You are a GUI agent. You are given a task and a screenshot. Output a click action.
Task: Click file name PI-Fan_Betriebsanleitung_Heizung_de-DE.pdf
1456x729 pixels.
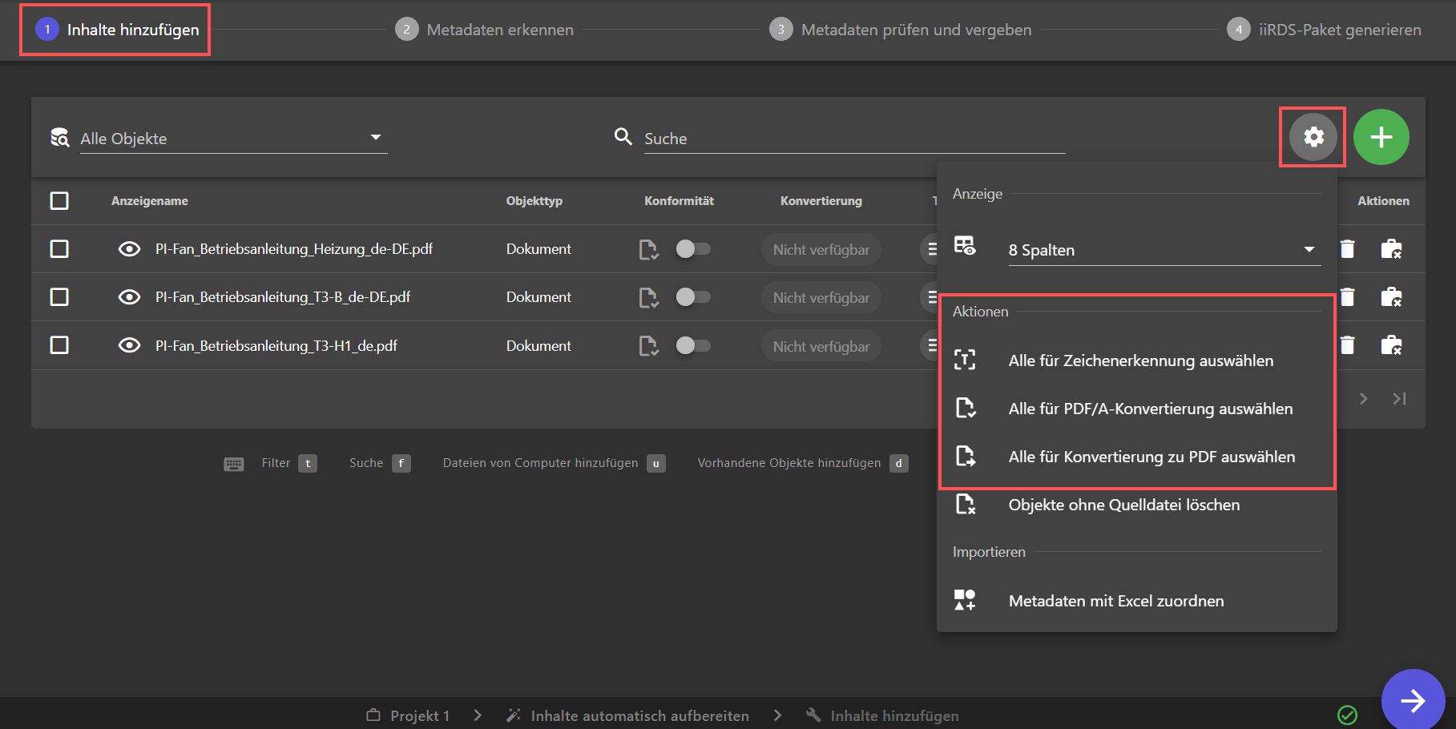pyautogui.click(x=294, y=249)
